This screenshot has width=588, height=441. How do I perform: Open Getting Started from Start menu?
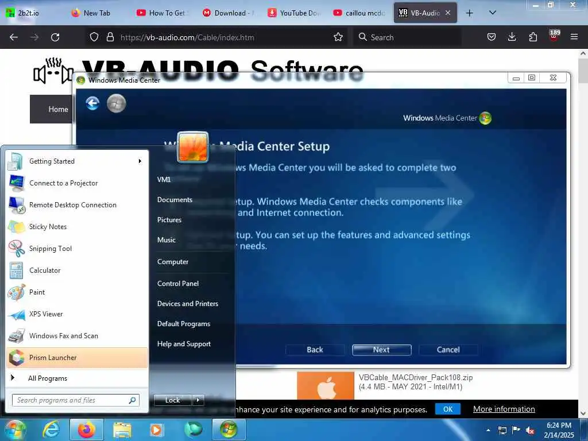click(x=77, y=161)
